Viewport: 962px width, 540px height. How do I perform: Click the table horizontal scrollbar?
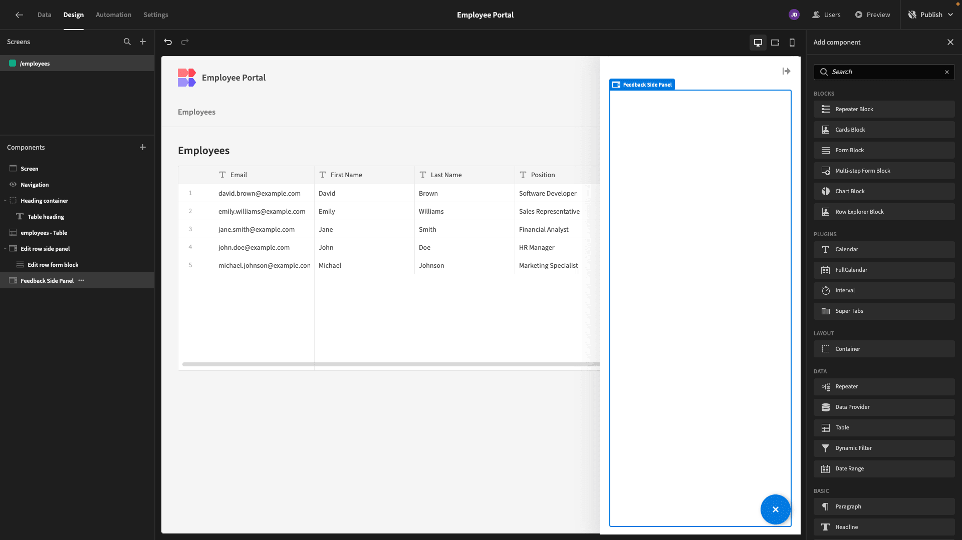click(x=391, y=364)
